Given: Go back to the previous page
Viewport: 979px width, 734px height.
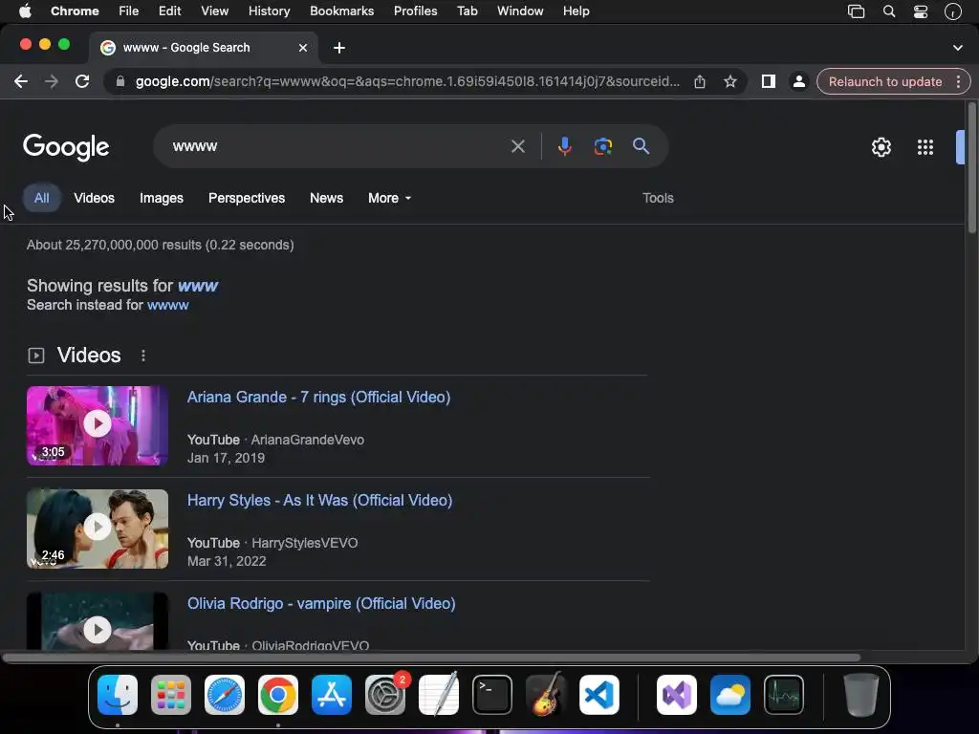Looking at the screenshot, I should coord(21,82).
